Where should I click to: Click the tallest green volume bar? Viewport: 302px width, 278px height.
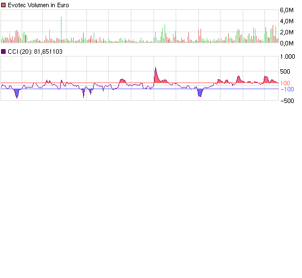click(62, 30)
